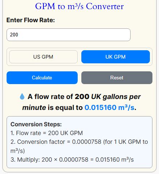
Task: Click 0.015160 m³/s at end of step 3
Action: point(115,159)
